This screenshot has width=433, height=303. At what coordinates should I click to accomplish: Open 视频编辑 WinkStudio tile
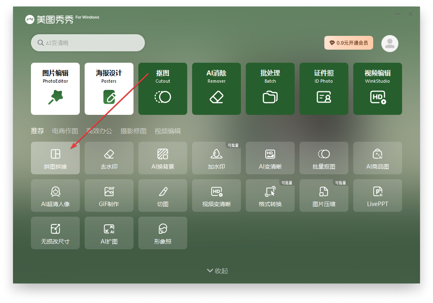pos(378,89)
